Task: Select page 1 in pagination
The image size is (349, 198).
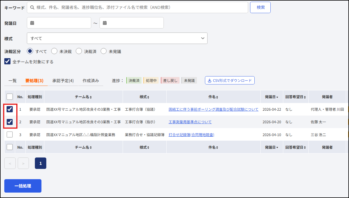Action: 41,163
